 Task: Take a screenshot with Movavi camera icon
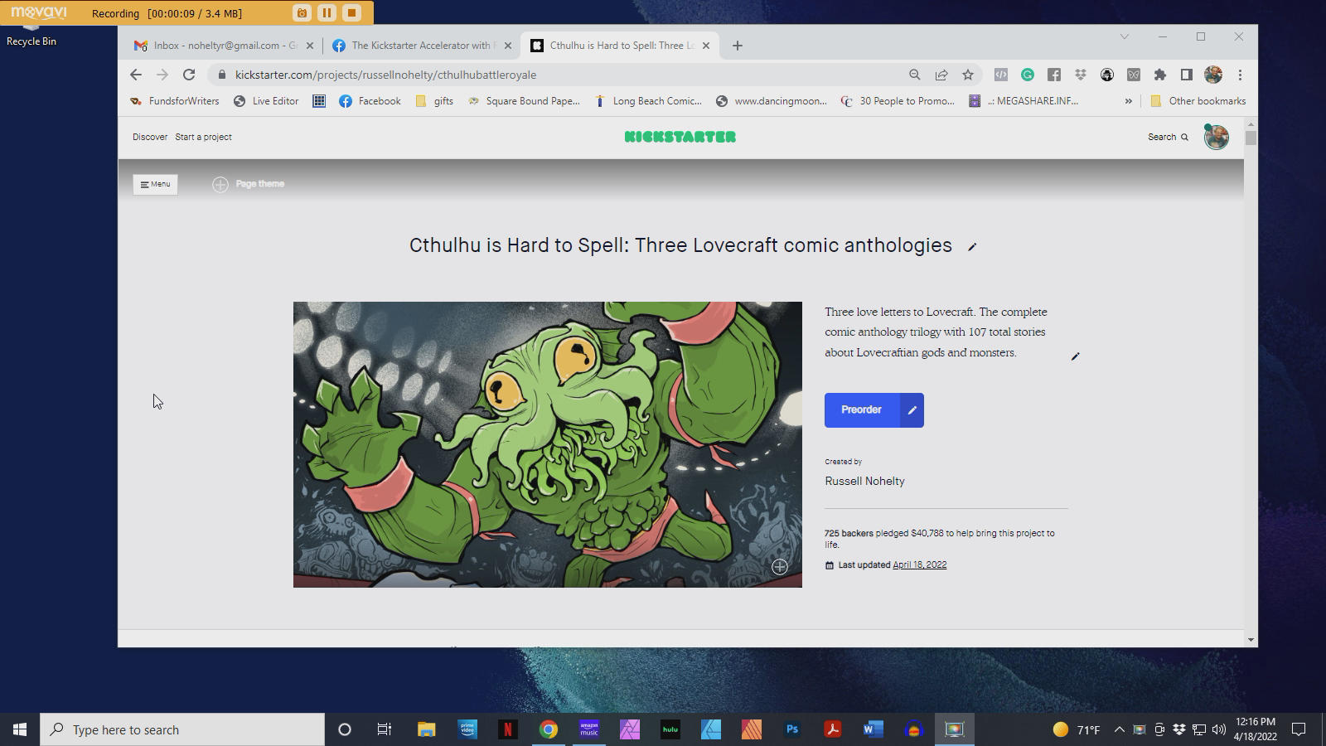click(x=302, y=12)
